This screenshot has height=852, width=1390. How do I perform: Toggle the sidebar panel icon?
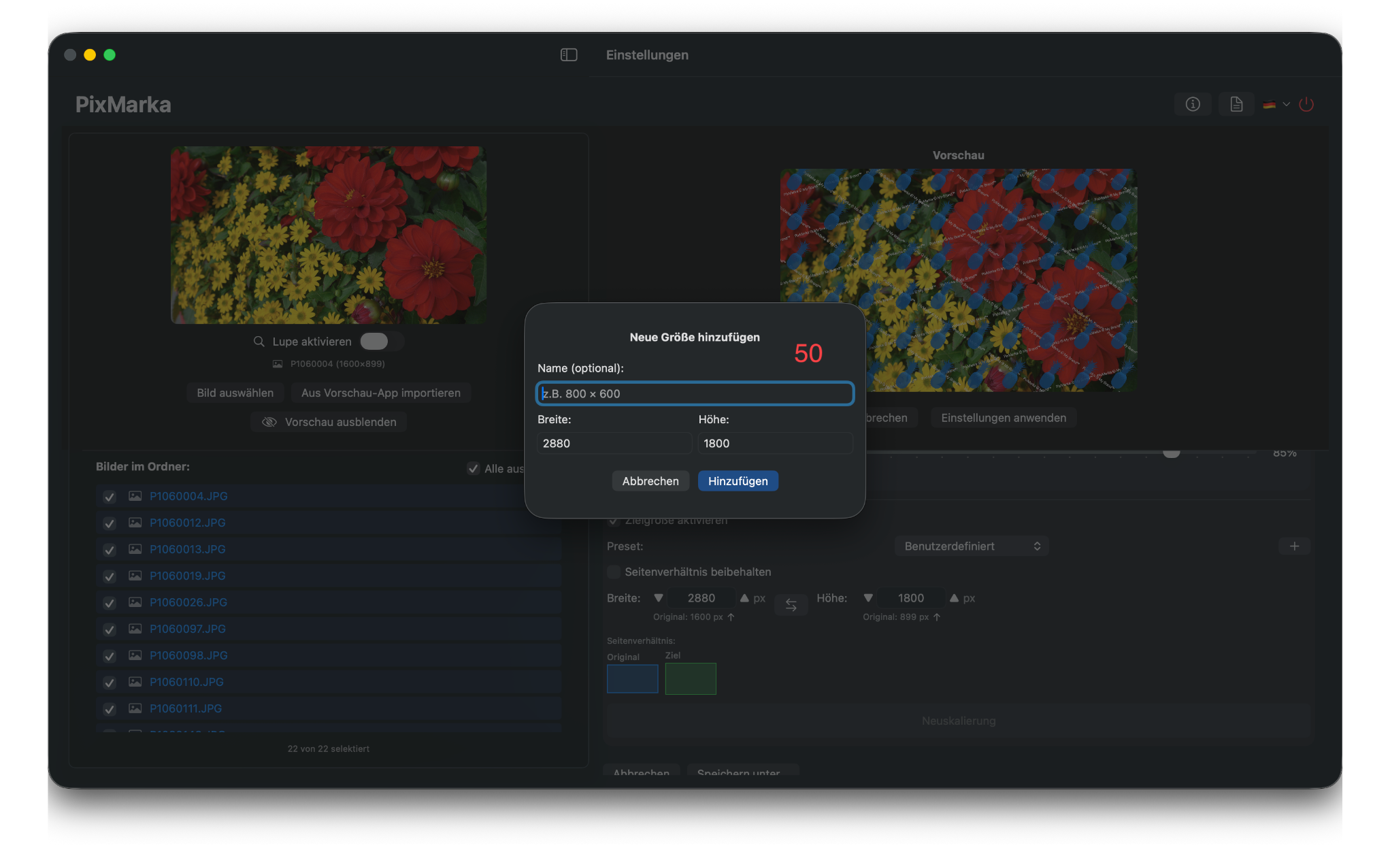pos(569,55)
